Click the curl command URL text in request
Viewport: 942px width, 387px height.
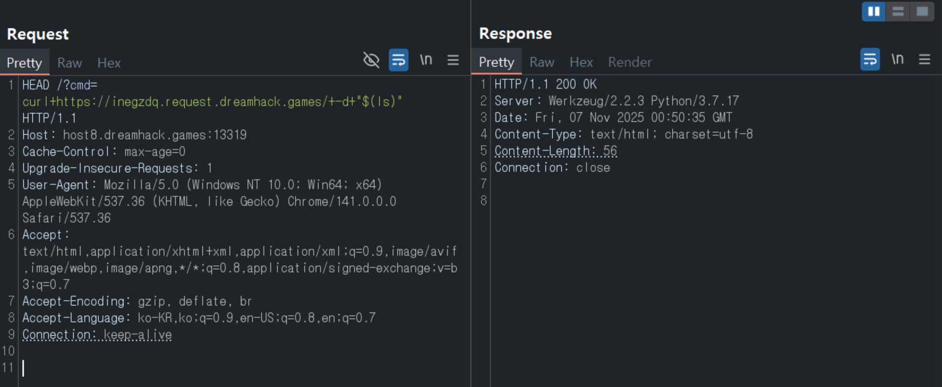[212, 102]
